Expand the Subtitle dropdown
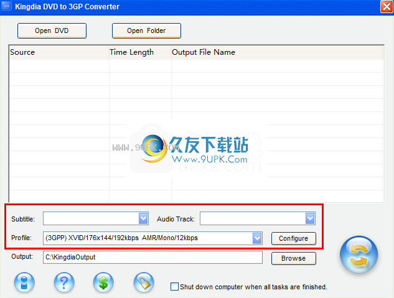 [143, 218]
